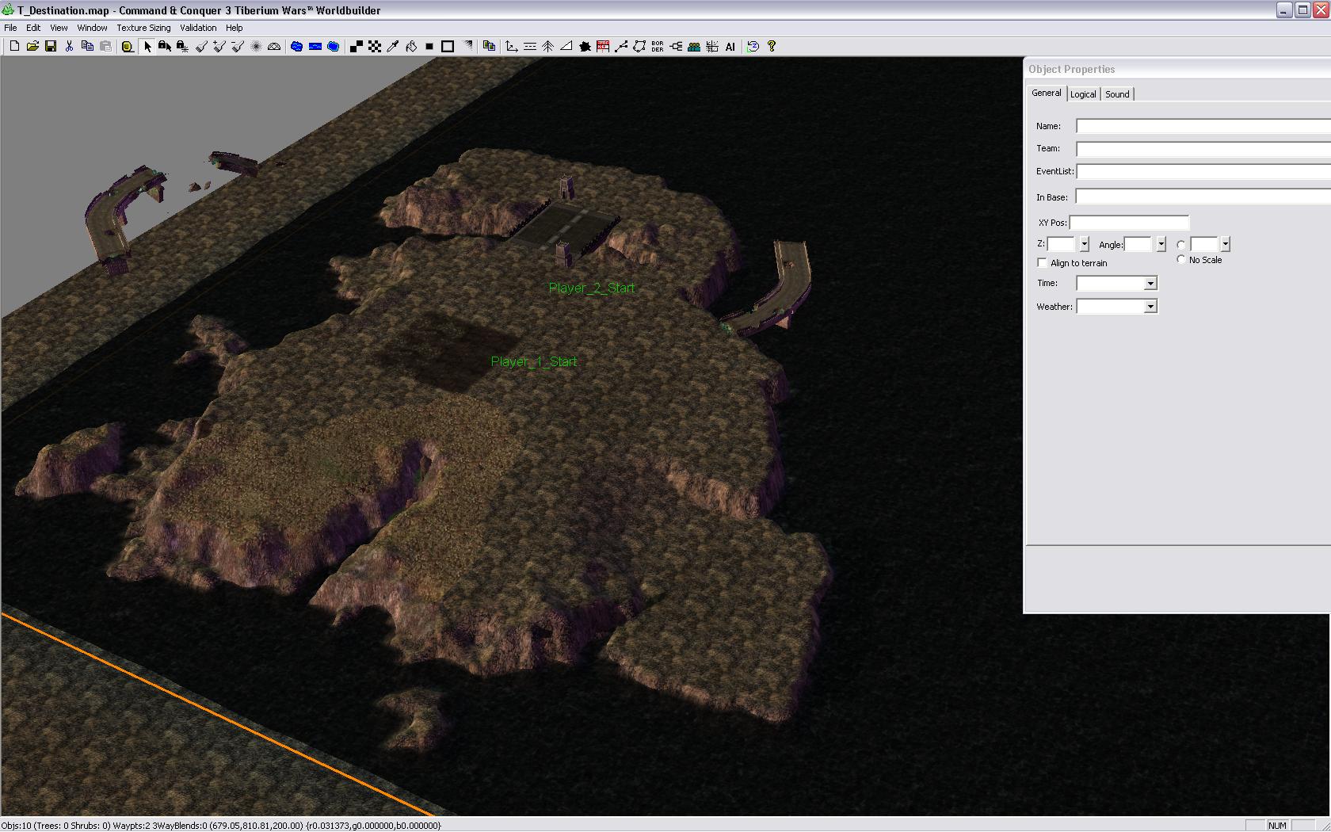The height and width of the screenshot is (832, 1331).
Task: Select the eyedropper texture picker tool
Action: coord(392,47)
